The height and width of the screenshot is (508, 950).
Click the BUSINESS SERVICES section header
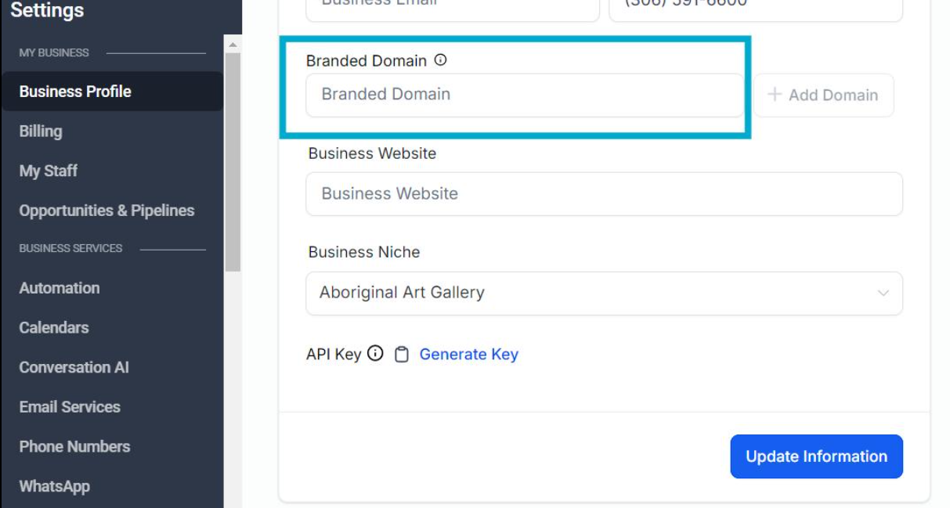[70, 248]
